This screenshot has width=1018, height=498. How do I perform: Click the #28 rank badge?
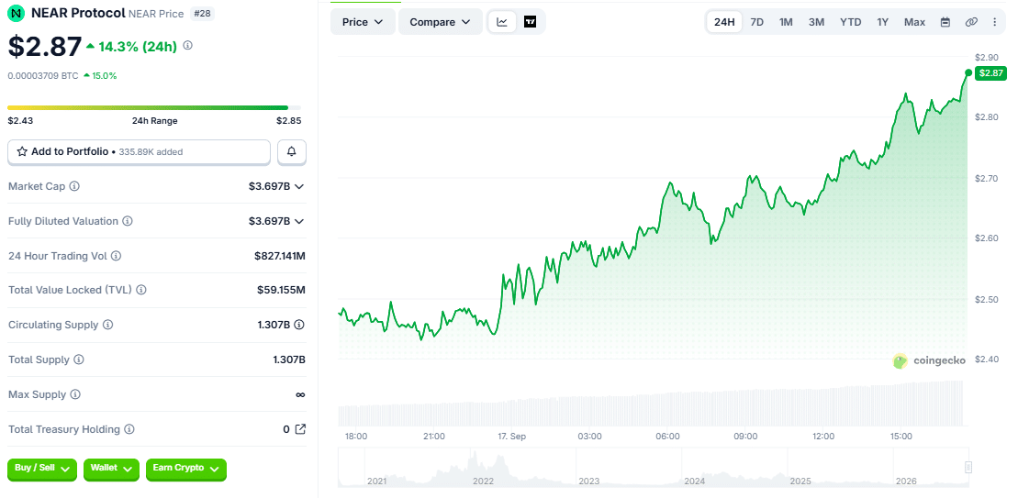(202, 13)
